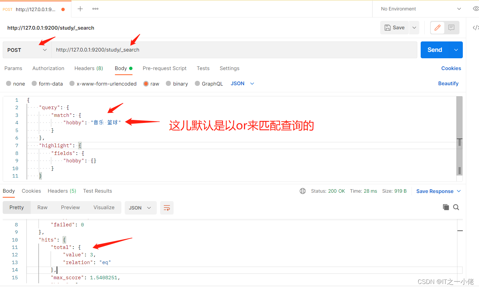Viewport: 479px width, 288px height.
Task: Open the response Headers (5) tab
Action: point(62,191)
